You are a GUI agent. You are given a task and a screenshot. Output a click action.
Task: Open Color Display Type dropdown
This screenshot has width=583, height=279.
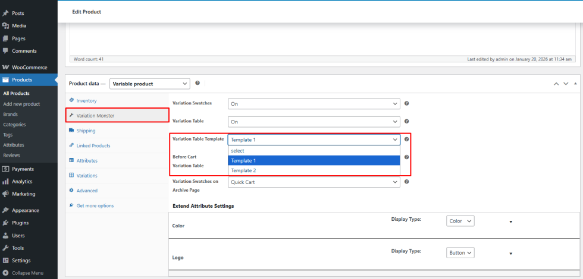click(460, 221)
